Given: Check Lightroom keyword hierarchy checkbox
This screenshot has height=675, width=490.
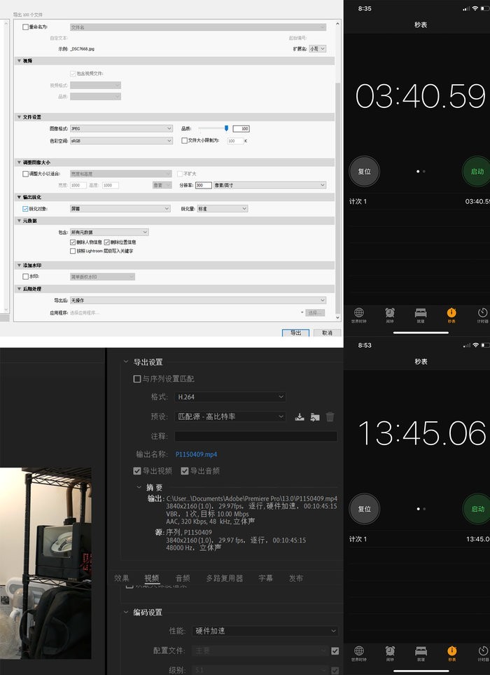Looking at the screenshot, I should point(73,251).
